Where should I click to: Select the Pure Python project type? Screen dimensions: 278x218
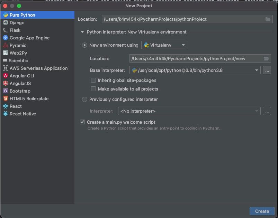pos(37,15)
